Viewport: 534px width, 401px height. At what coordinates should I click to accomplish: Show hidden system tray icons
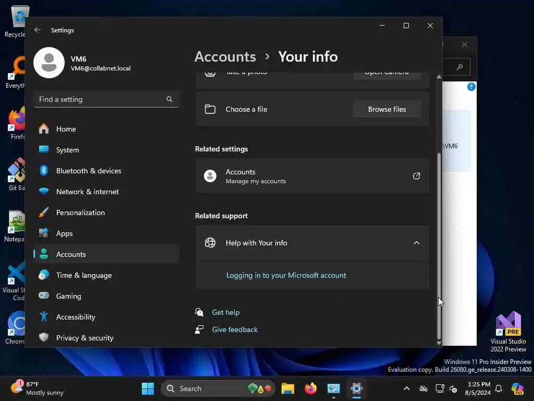tap(407, 388)
